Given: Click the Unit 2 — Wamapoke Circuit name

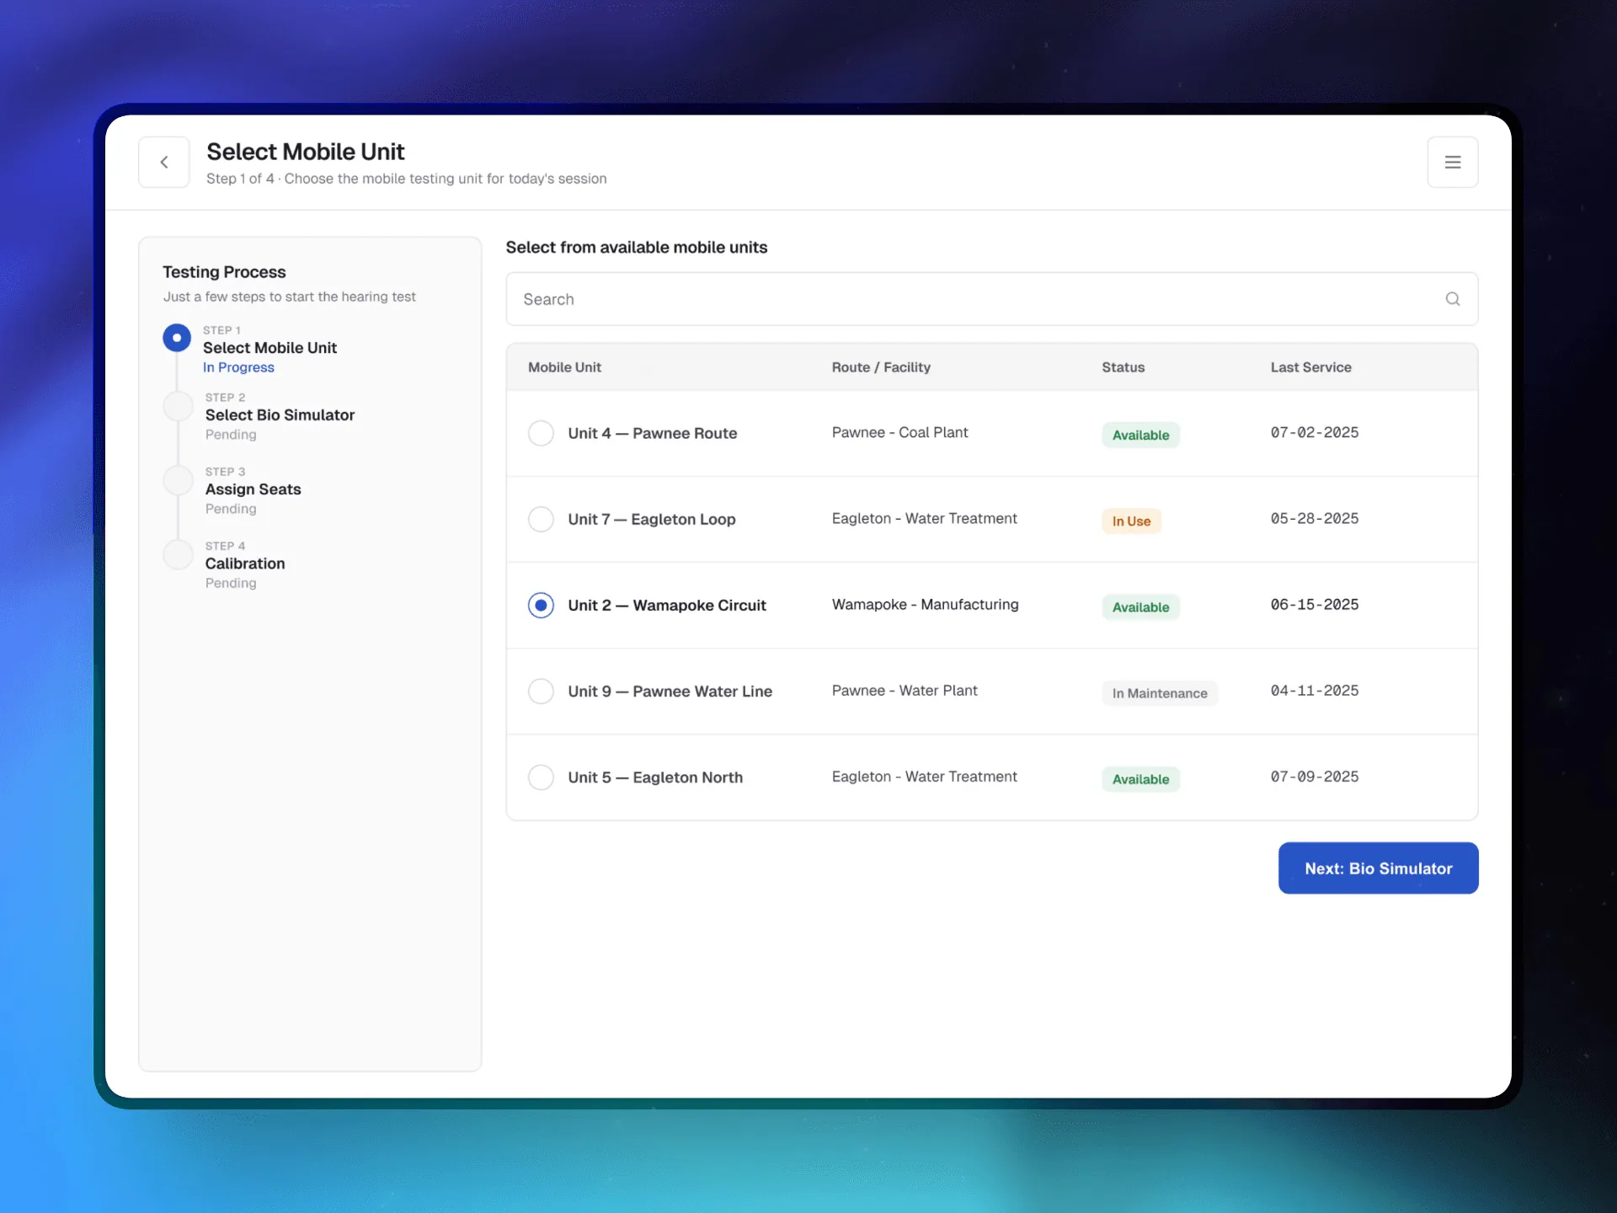Looking at the screenshot, I should (x=667, y=605).
